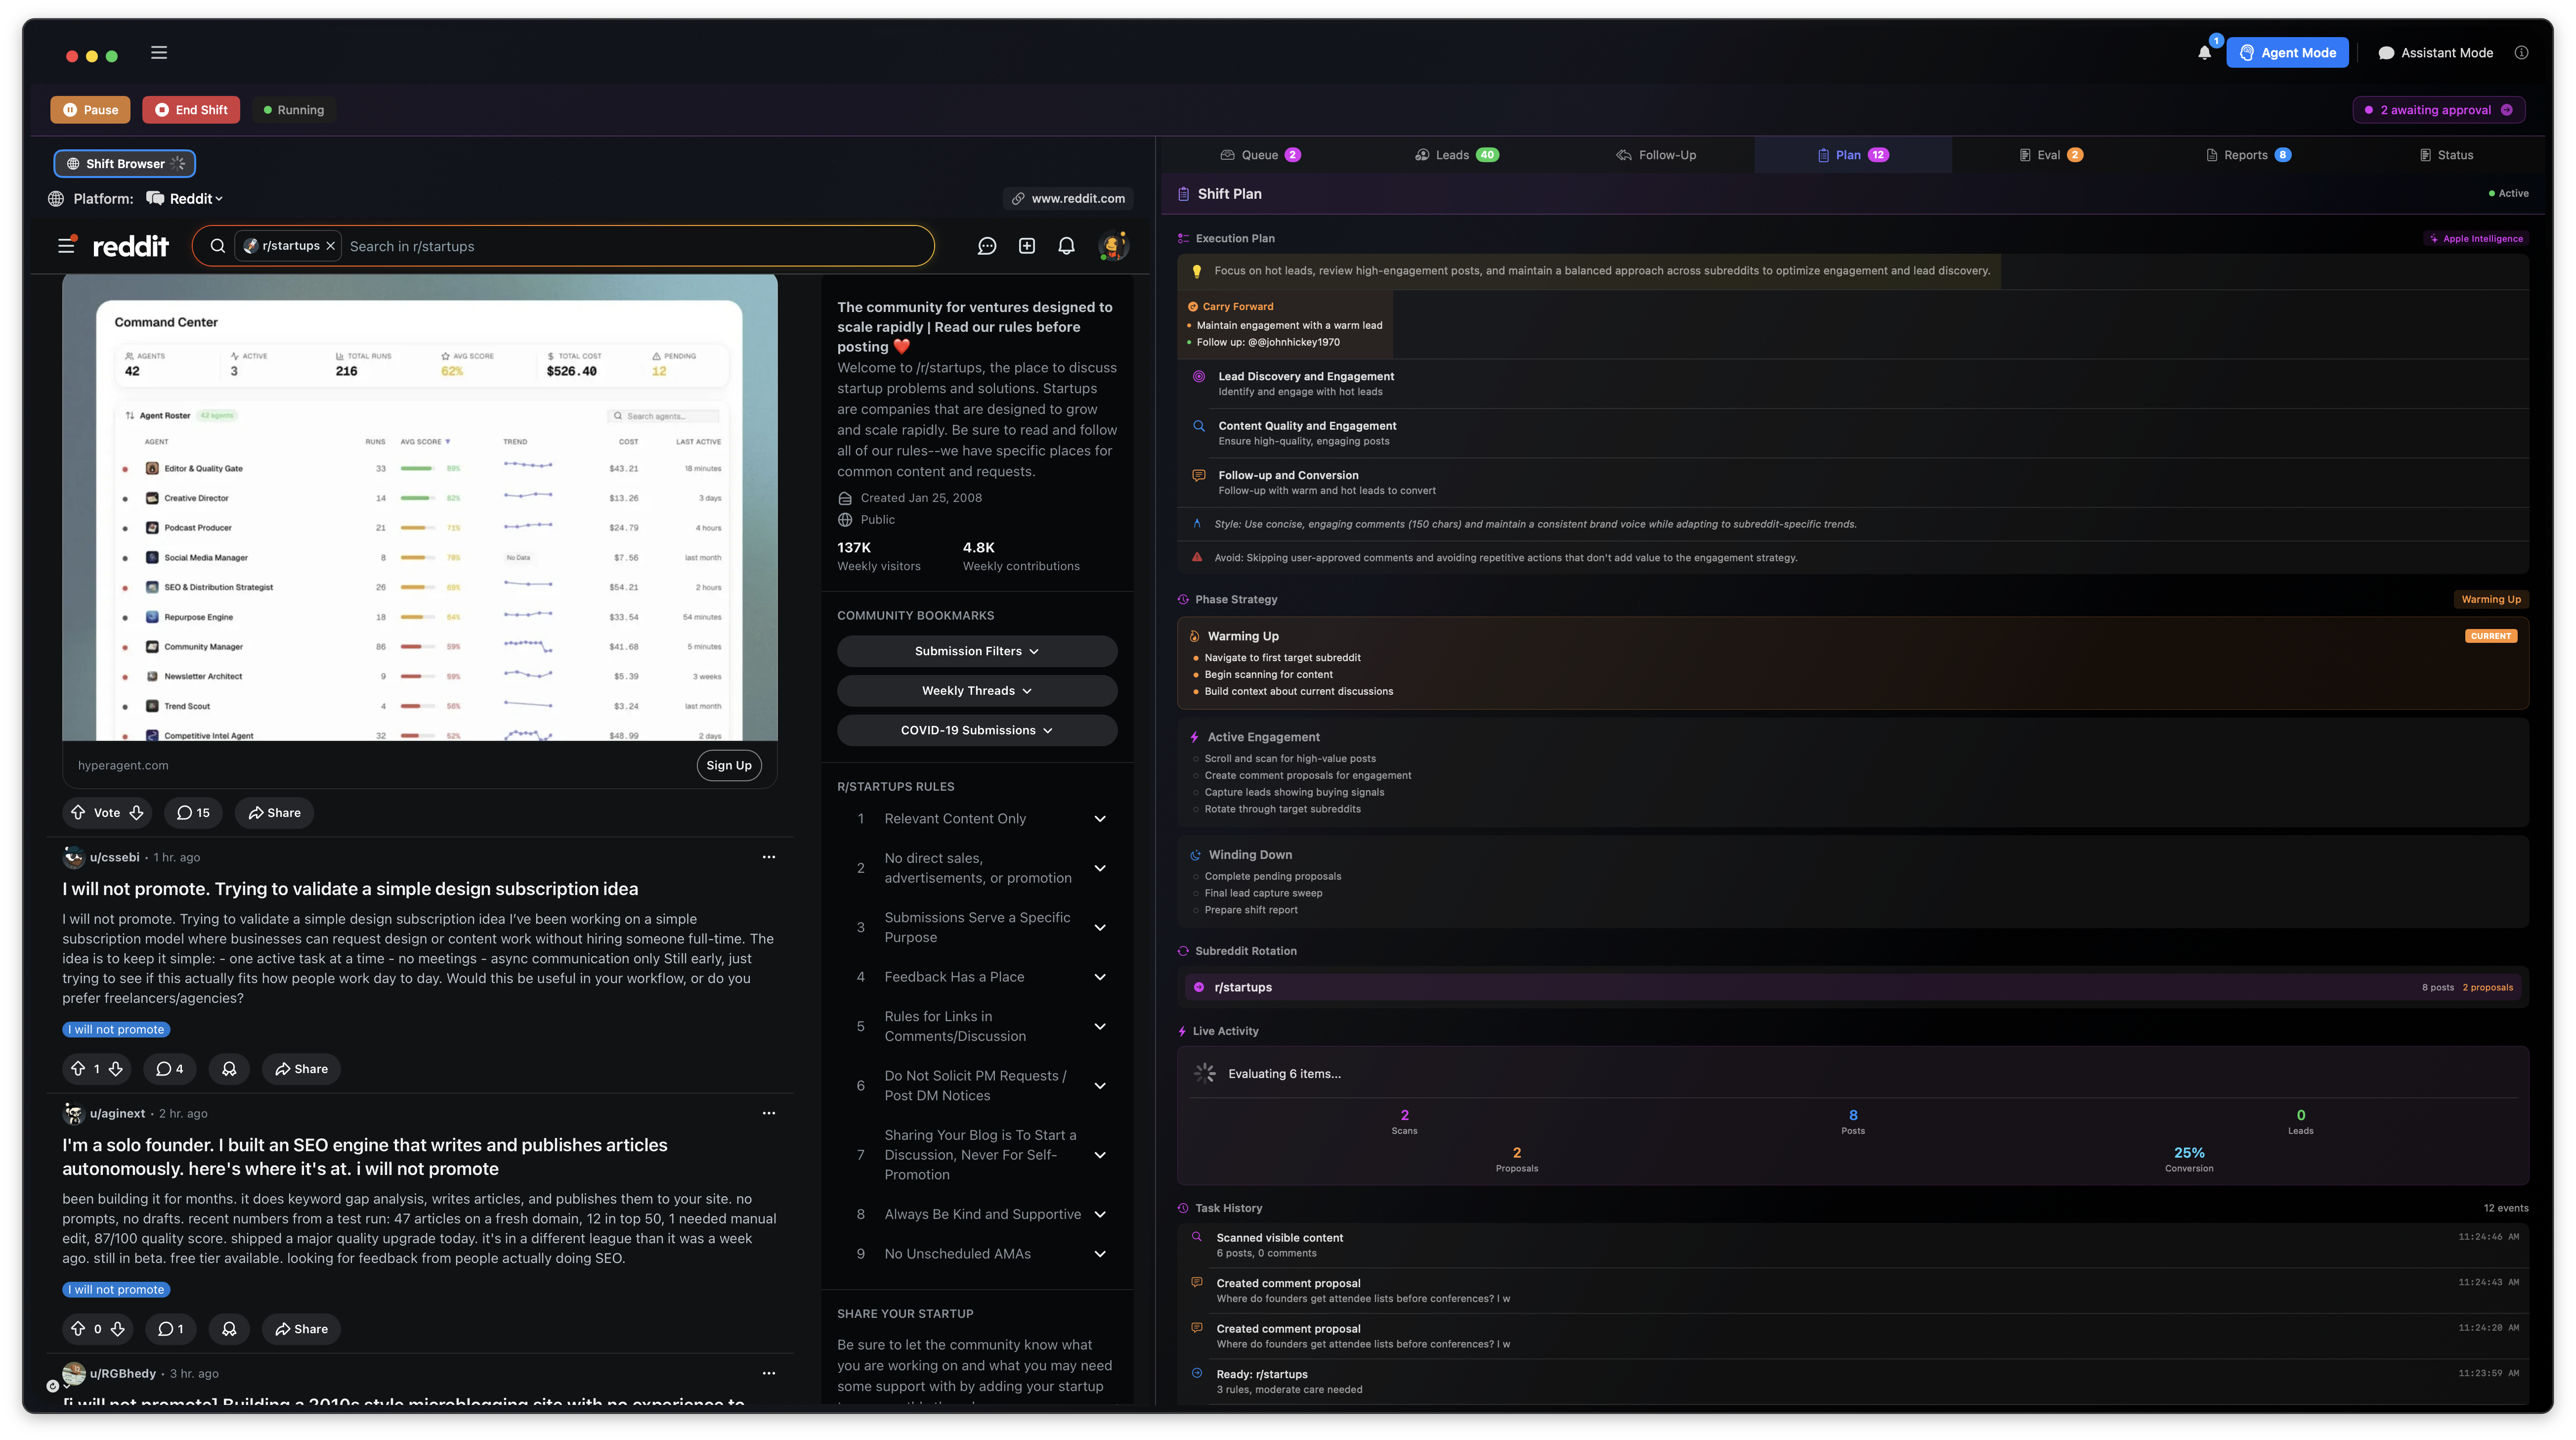Remove the r/startups search filter chip
This screenshot has width=2576, height=1440.
(330, 246)
